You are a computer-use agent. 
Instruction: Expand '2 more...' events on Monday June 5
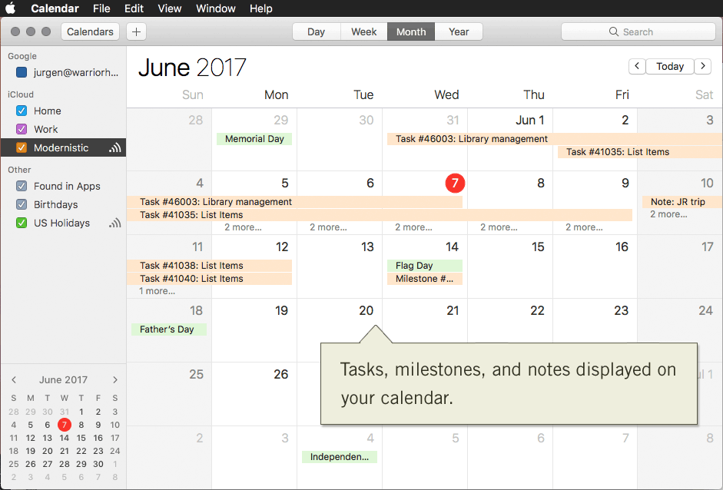point(243,227)
